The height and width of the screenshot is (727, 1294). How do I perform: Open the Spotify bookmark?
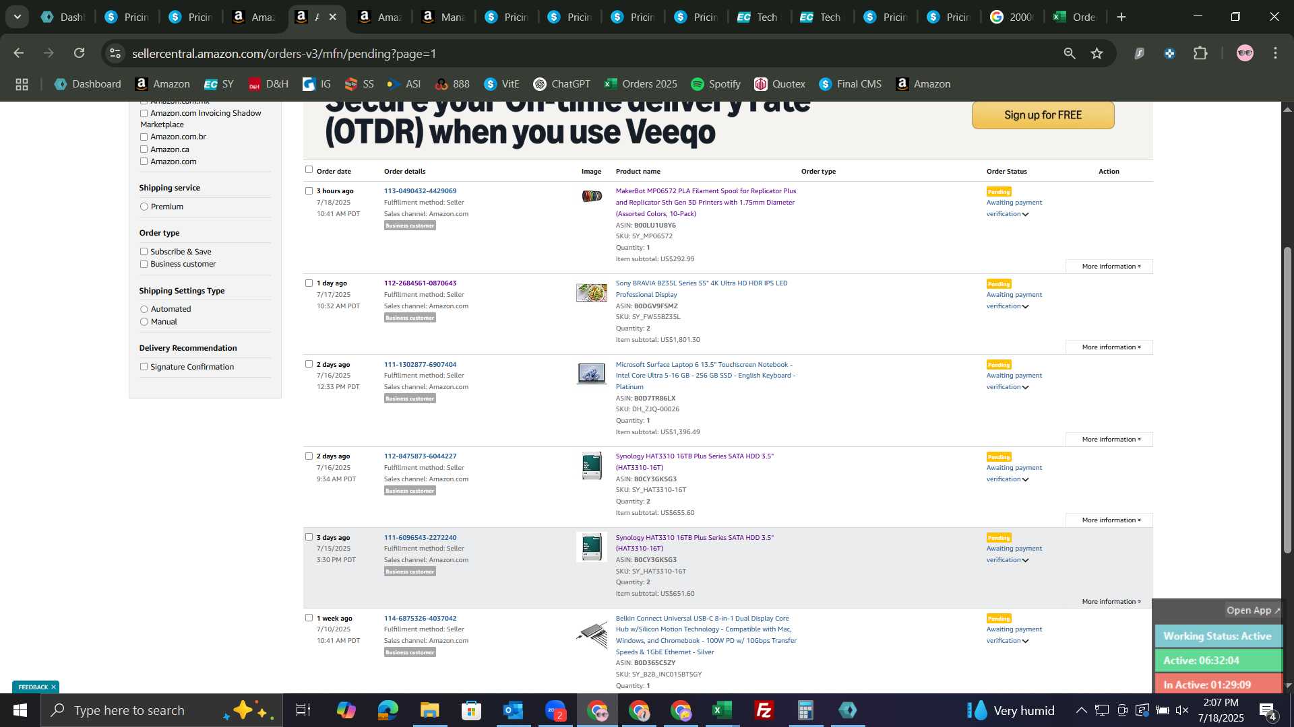(x=716, y=84)
